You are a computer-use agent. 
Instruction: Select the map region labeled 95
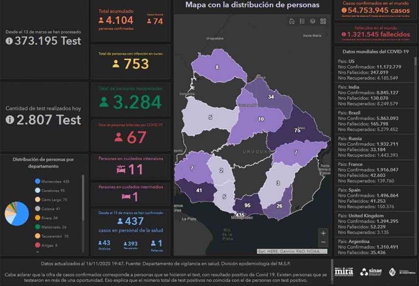tap(247, 206)
